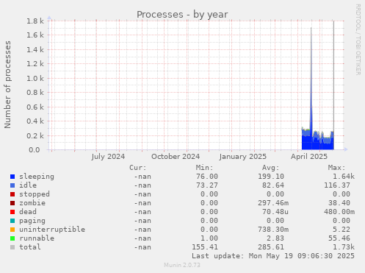
Task: Click the idle legend color swatch
Action: click(12, 185)
